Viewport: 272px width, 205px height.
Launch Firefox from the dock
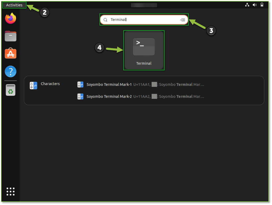10,18
